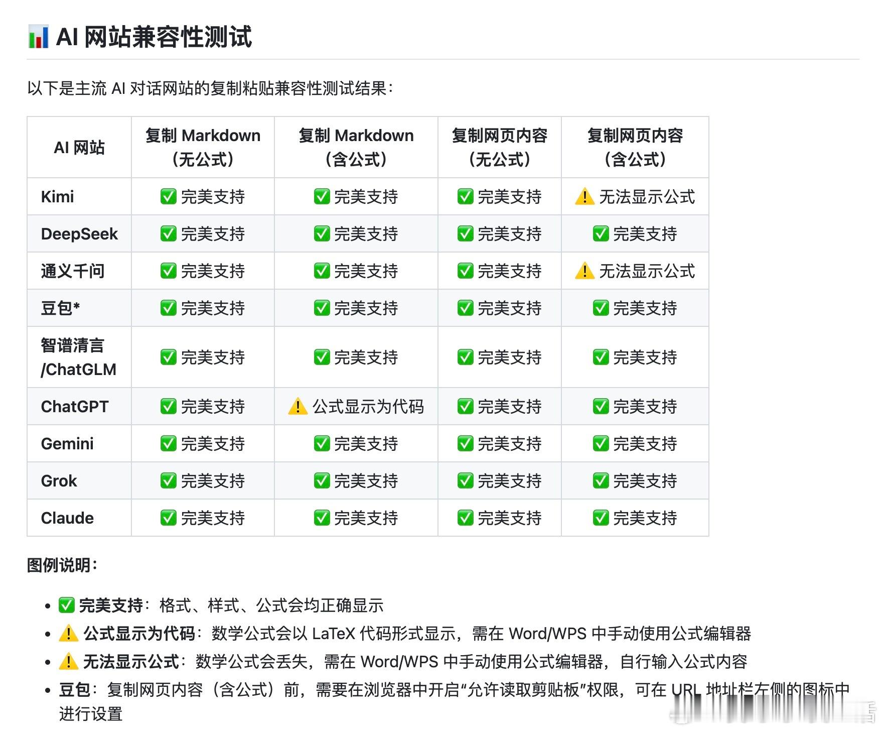Click the bold legend term "无法显示公式"
The height and width of the screenshot is (733, 884).
[x=131, y=661]
